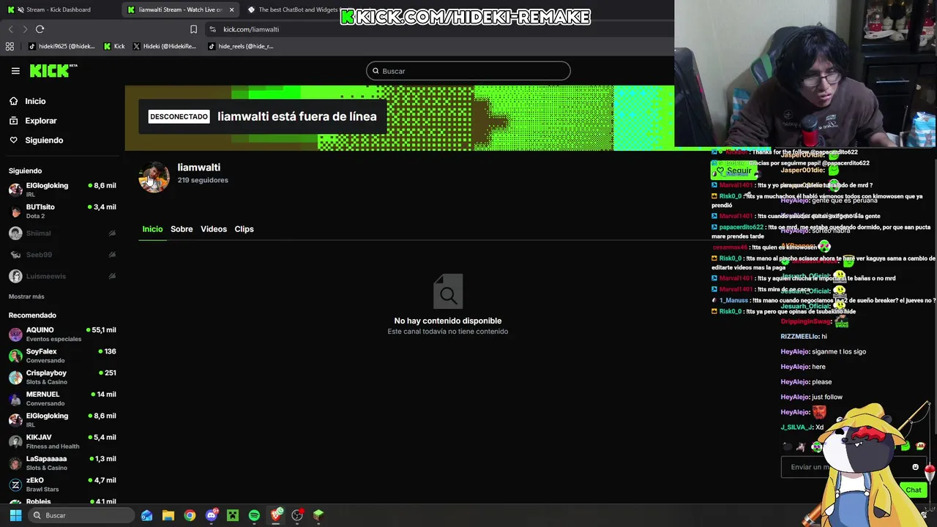Click the DESCONECTADO badge on banner
This screenshot has width=937, height=527.
(x=179, y=116)
